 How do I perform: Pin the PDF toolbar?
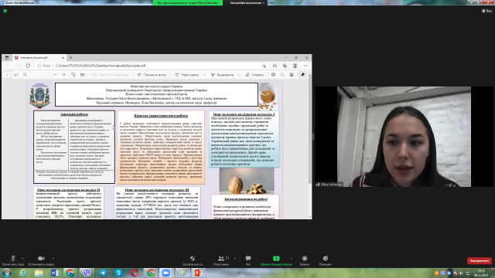click(302, 75)
